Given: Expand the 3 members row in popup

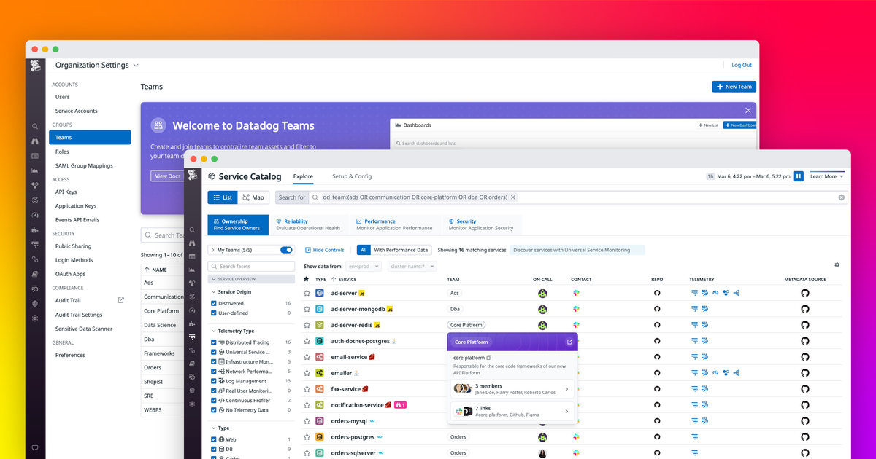Looking at the screenshot, I should (512, 389).
